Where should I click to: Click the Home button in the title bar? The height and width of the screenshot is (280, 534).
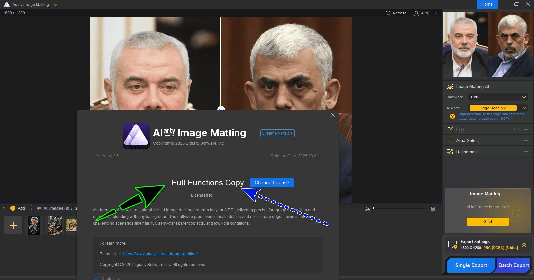(487, 4)
